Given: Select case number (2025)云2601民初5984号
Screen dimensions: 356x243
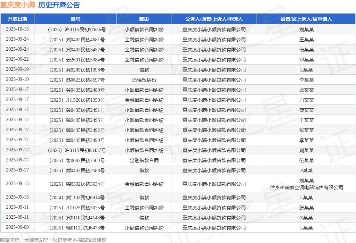Looking at the screenshot, I should point(76,60).
